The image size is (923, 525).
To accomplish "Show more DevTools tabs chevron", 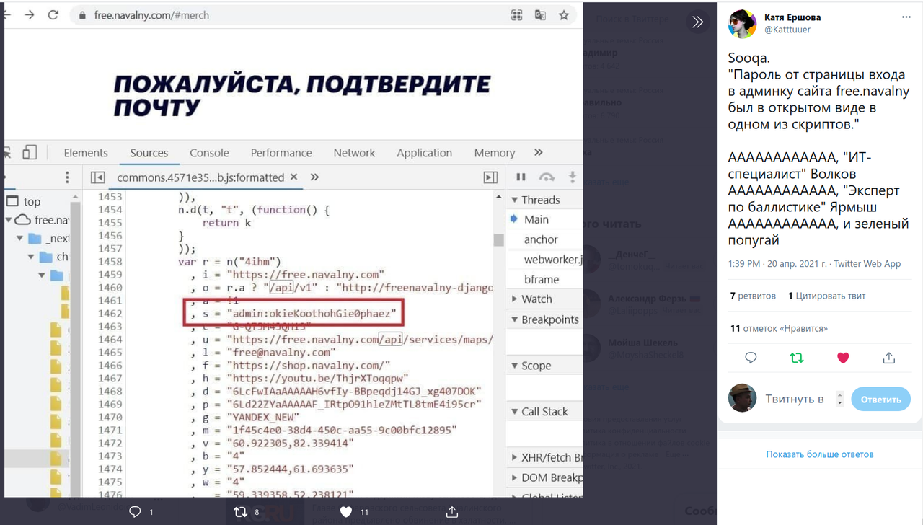I will (x=538, y=152).
